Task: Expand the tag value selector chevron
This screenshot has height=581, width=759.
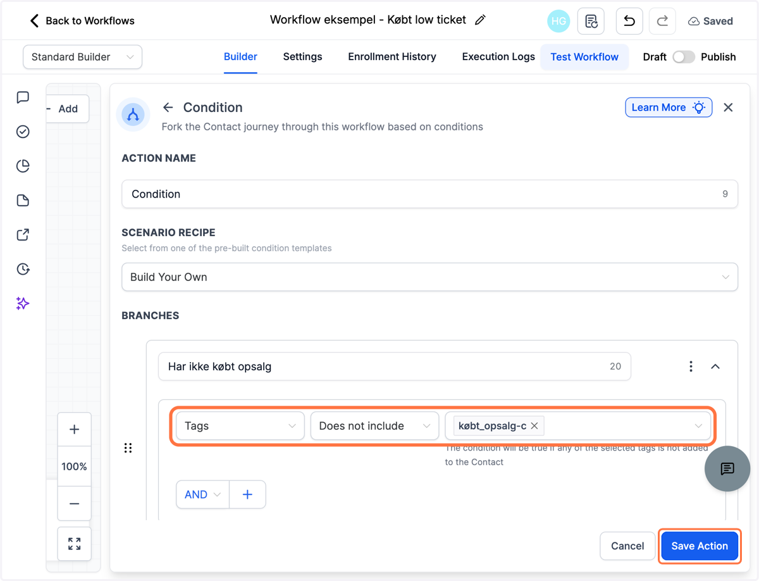Action: 698,426
